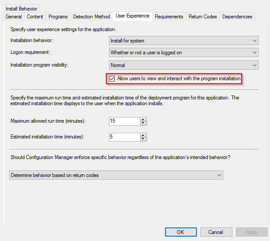The width and height of the screenshot is (270, 241).
Task: View the Dependencies tab
Action: click(x=237, y=17)
